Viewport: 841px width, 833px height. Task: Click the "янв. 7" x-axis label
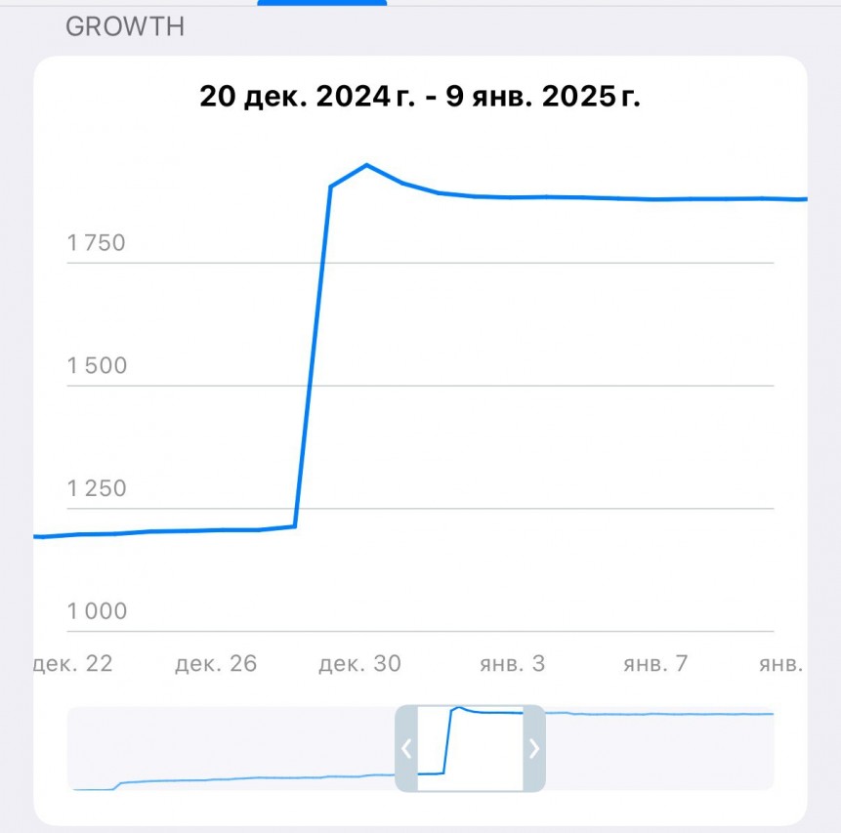pyautogui.click(x=655, y=664)
